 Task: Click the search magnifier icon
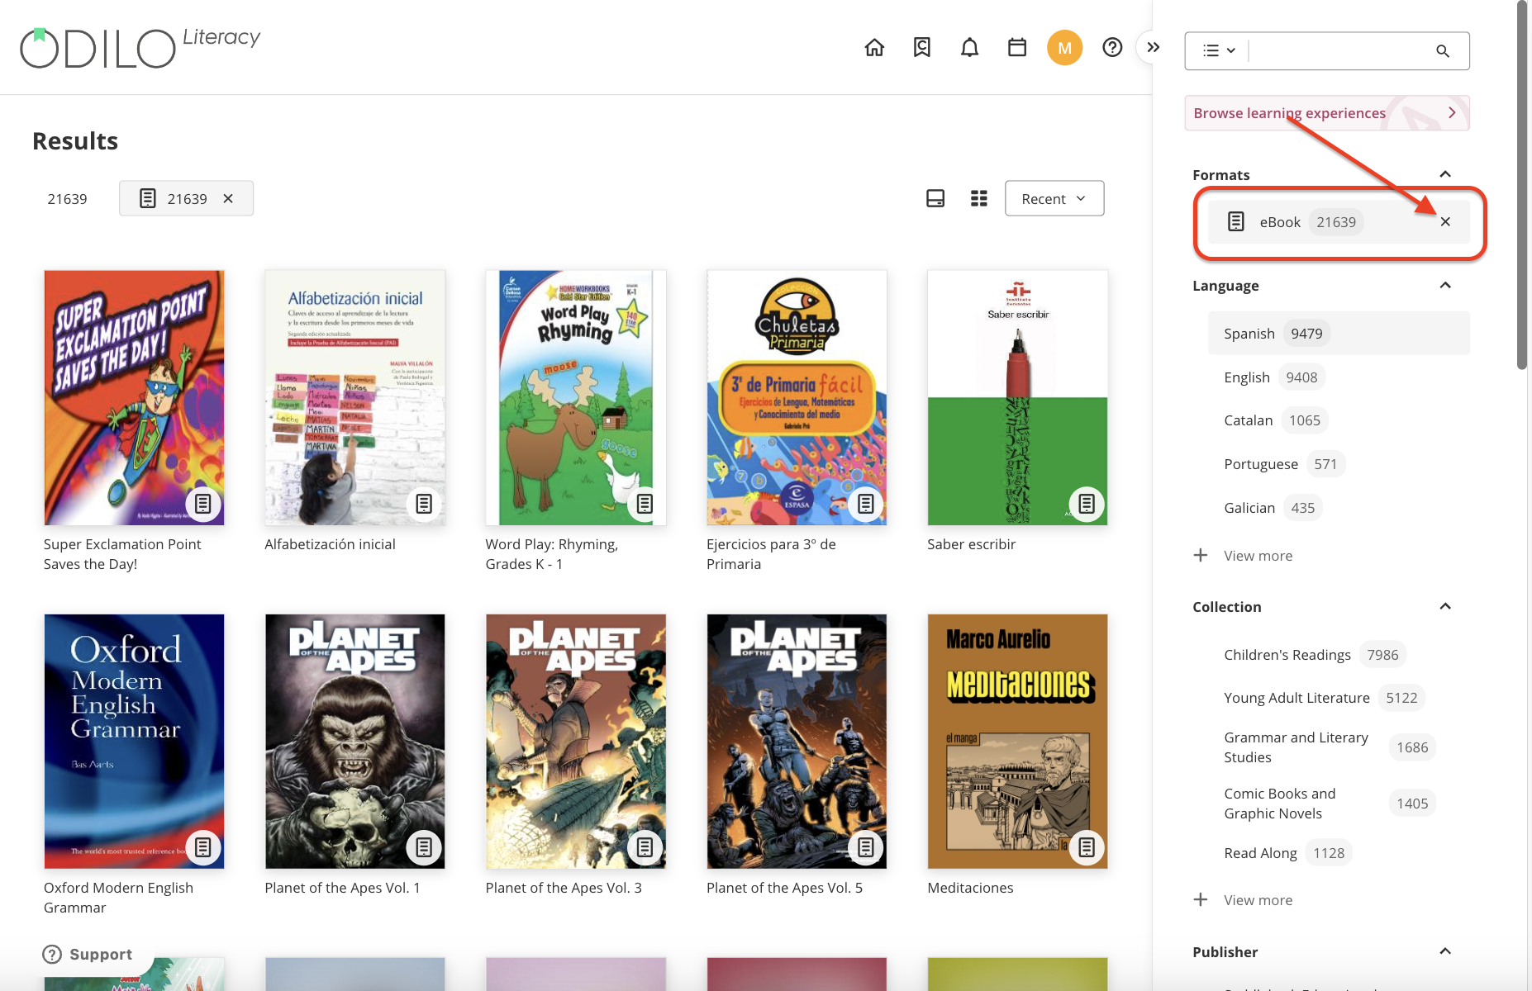1443,51
